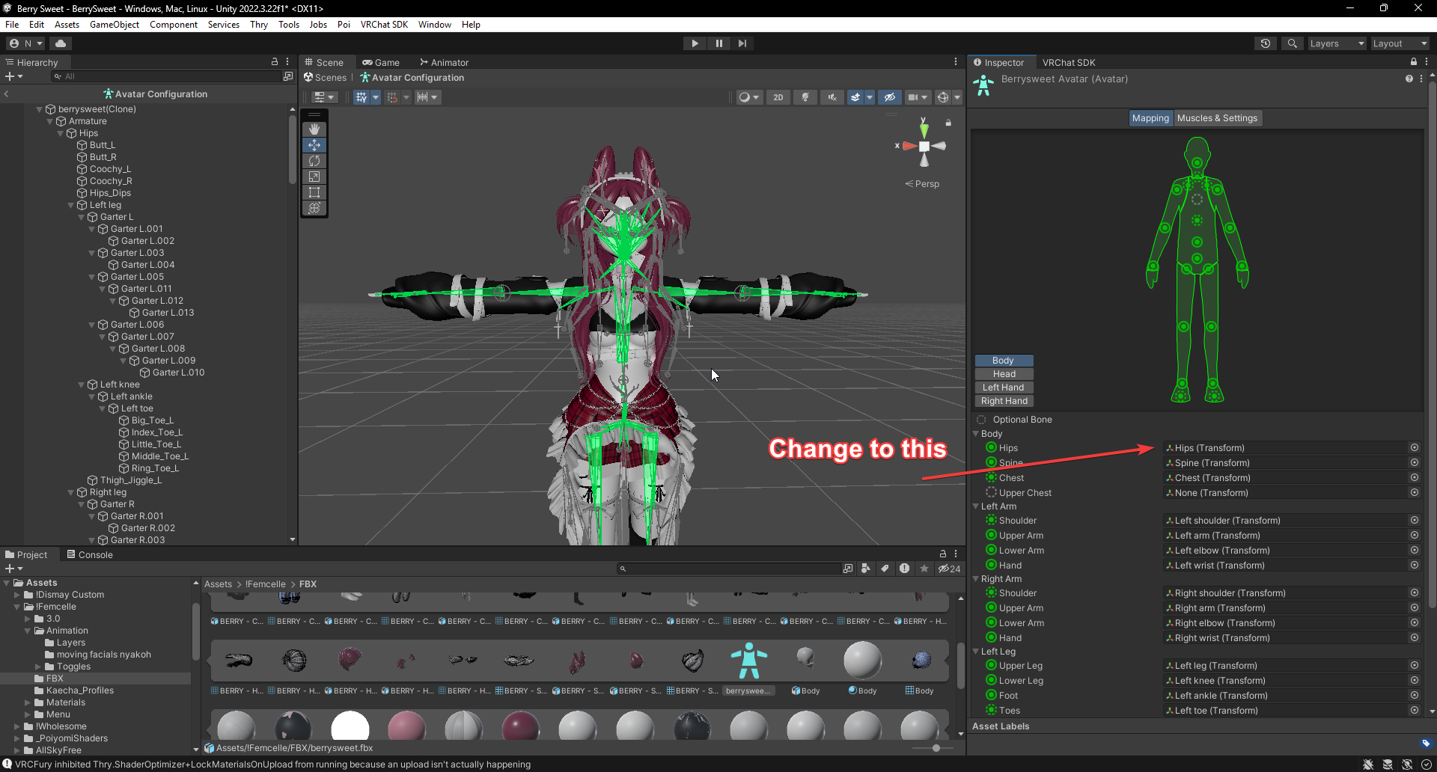Toggle scene lighting
Image resolution: width=1437 pixels, height=772 pixels.
[x=805, y=97]
